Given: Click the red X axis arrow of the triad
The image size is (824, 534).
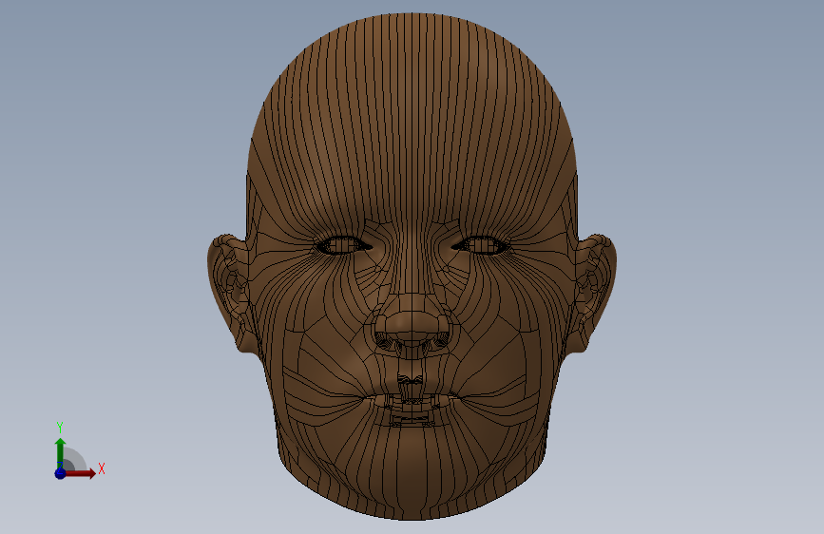Looking at the screenshot, I should 80,473.
